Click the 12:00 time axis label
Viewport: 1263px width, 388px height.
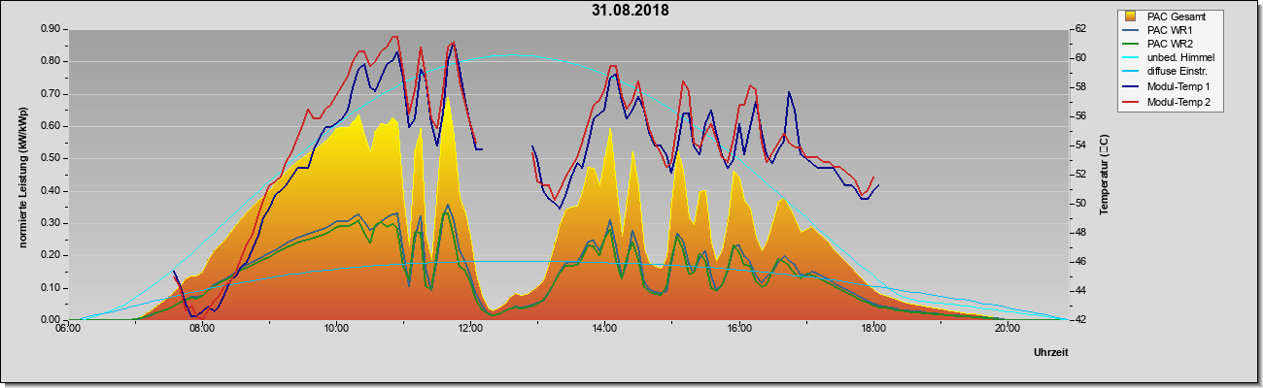[x=470, y=328]
